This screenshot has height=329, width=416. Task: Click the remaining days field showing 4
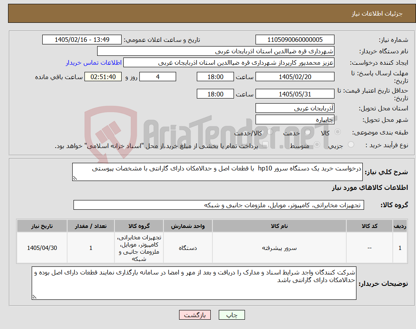tap(158, 77)
